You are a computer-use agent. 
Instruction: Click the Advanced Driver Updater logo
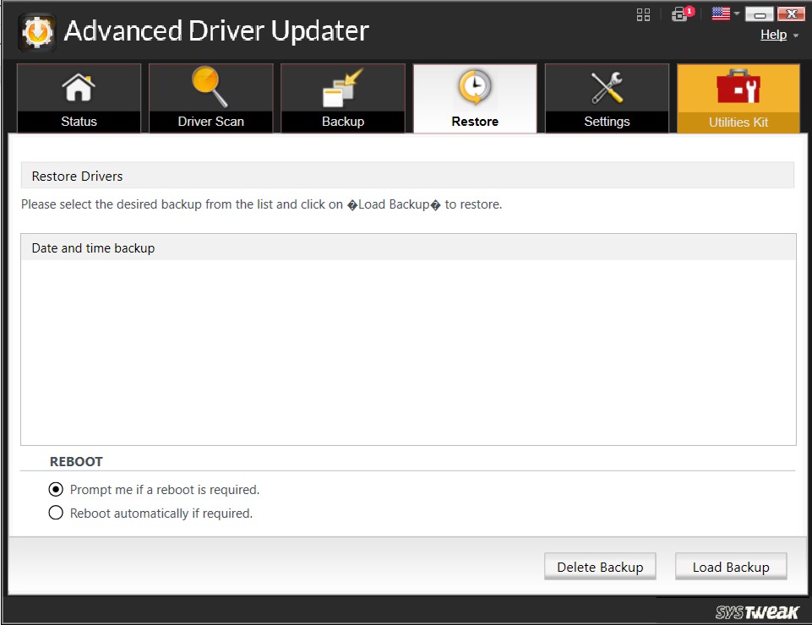pyautogui.click(x=36, y=30)
